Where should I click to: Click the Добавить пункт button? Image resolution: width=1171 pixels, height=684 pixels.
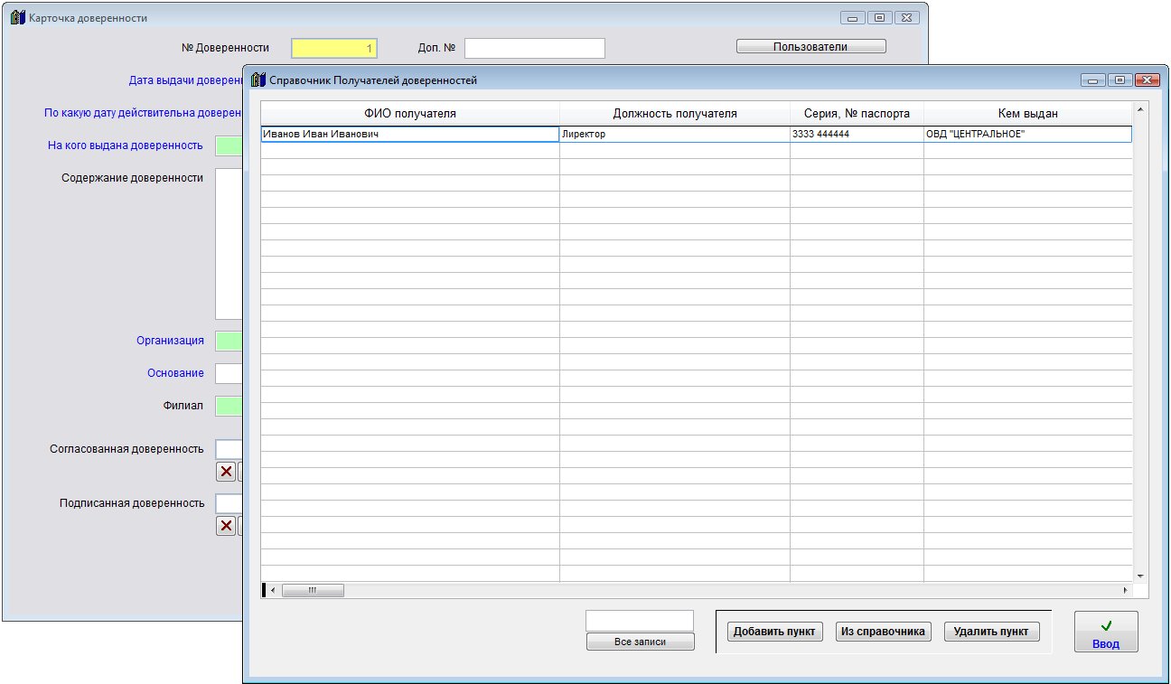point(774,632)
